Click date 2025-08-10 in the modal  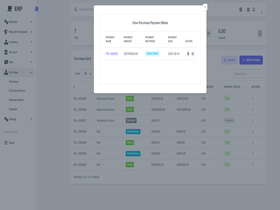(x=174, y=54)
